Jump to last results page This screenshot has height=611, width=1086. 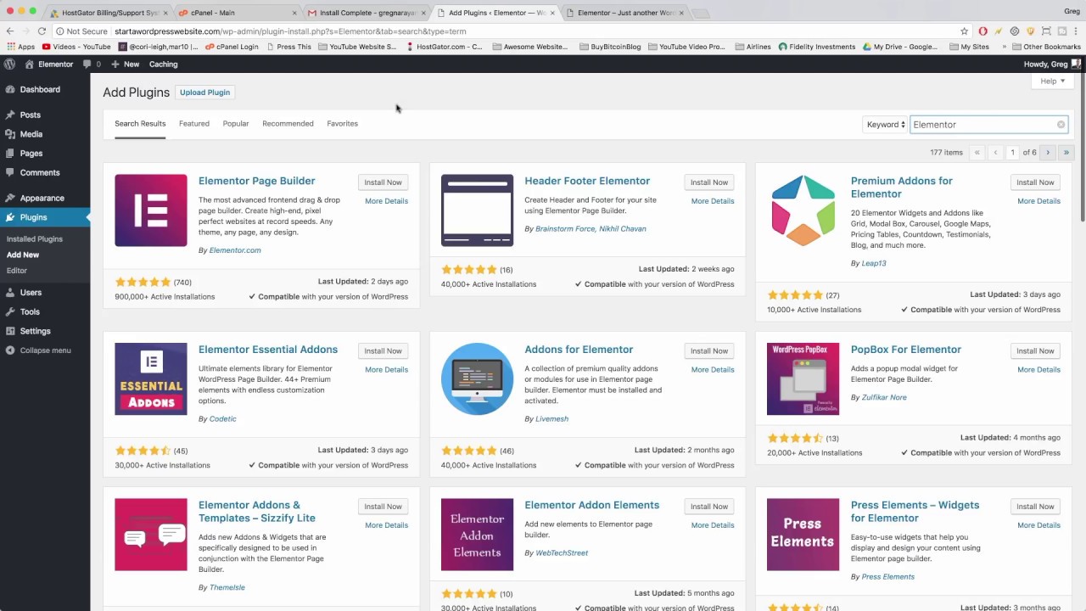(x=1066, y=153)
